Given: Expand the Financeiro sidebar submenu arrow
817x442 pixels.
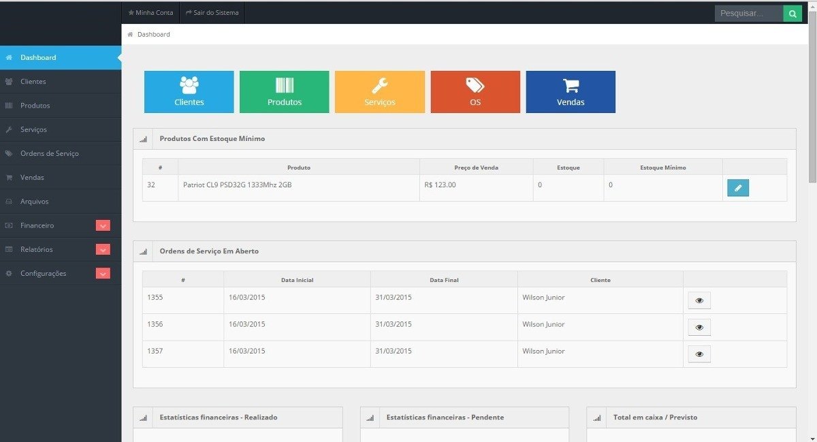Looking at the screenshot, I should 103,225.
